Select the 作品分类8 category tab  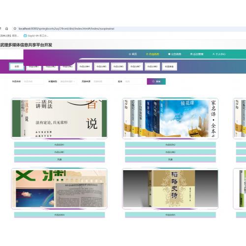click(153, 66)
